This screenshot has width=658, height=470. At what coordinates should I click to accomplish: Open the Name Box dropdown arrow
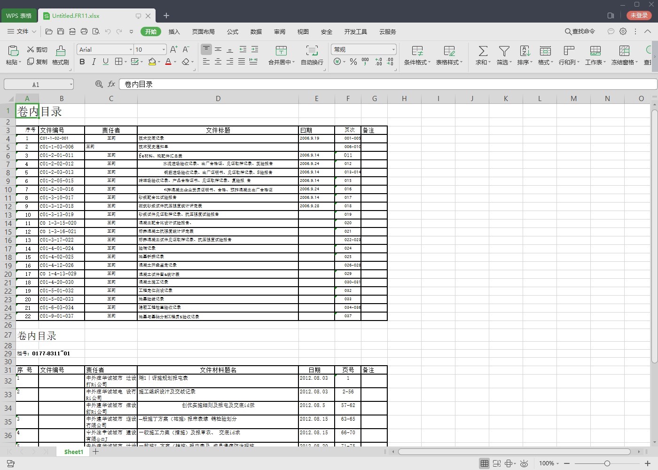click(71, 85)
